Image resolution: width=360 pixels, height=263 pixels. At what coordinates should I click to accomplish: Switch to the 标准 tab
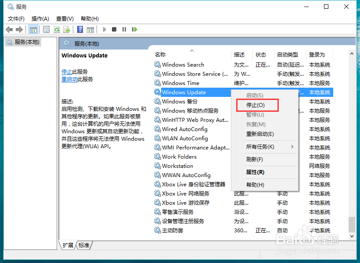pyautogui.click(x=84, y=245)
